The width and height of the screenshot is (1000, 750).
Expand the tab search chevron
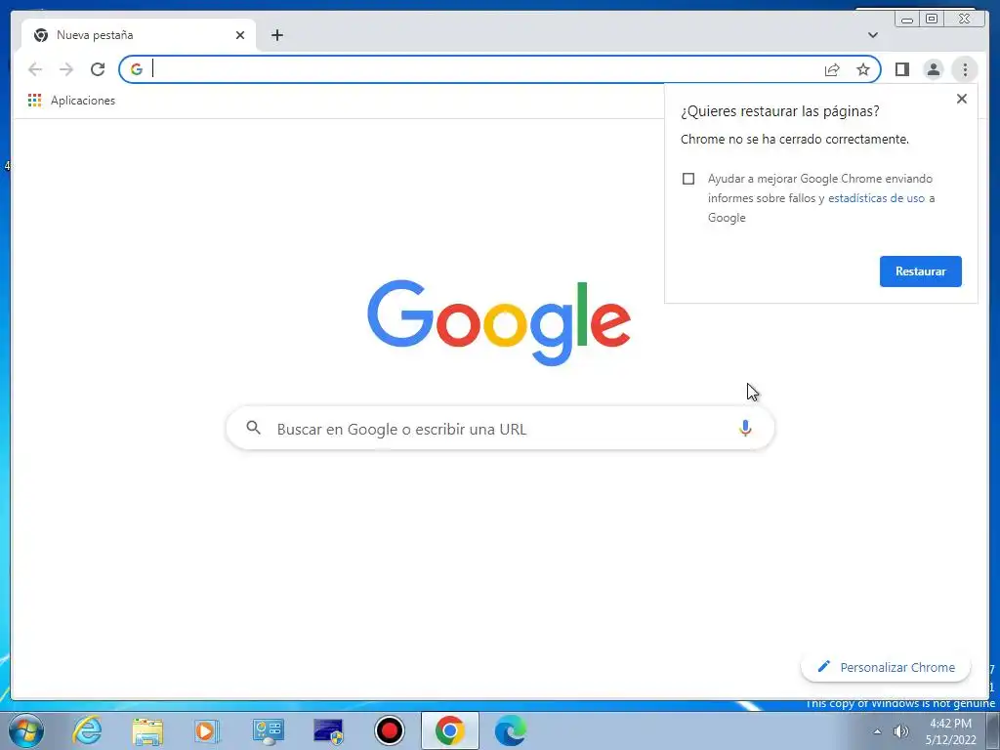(x=873, y=35)
